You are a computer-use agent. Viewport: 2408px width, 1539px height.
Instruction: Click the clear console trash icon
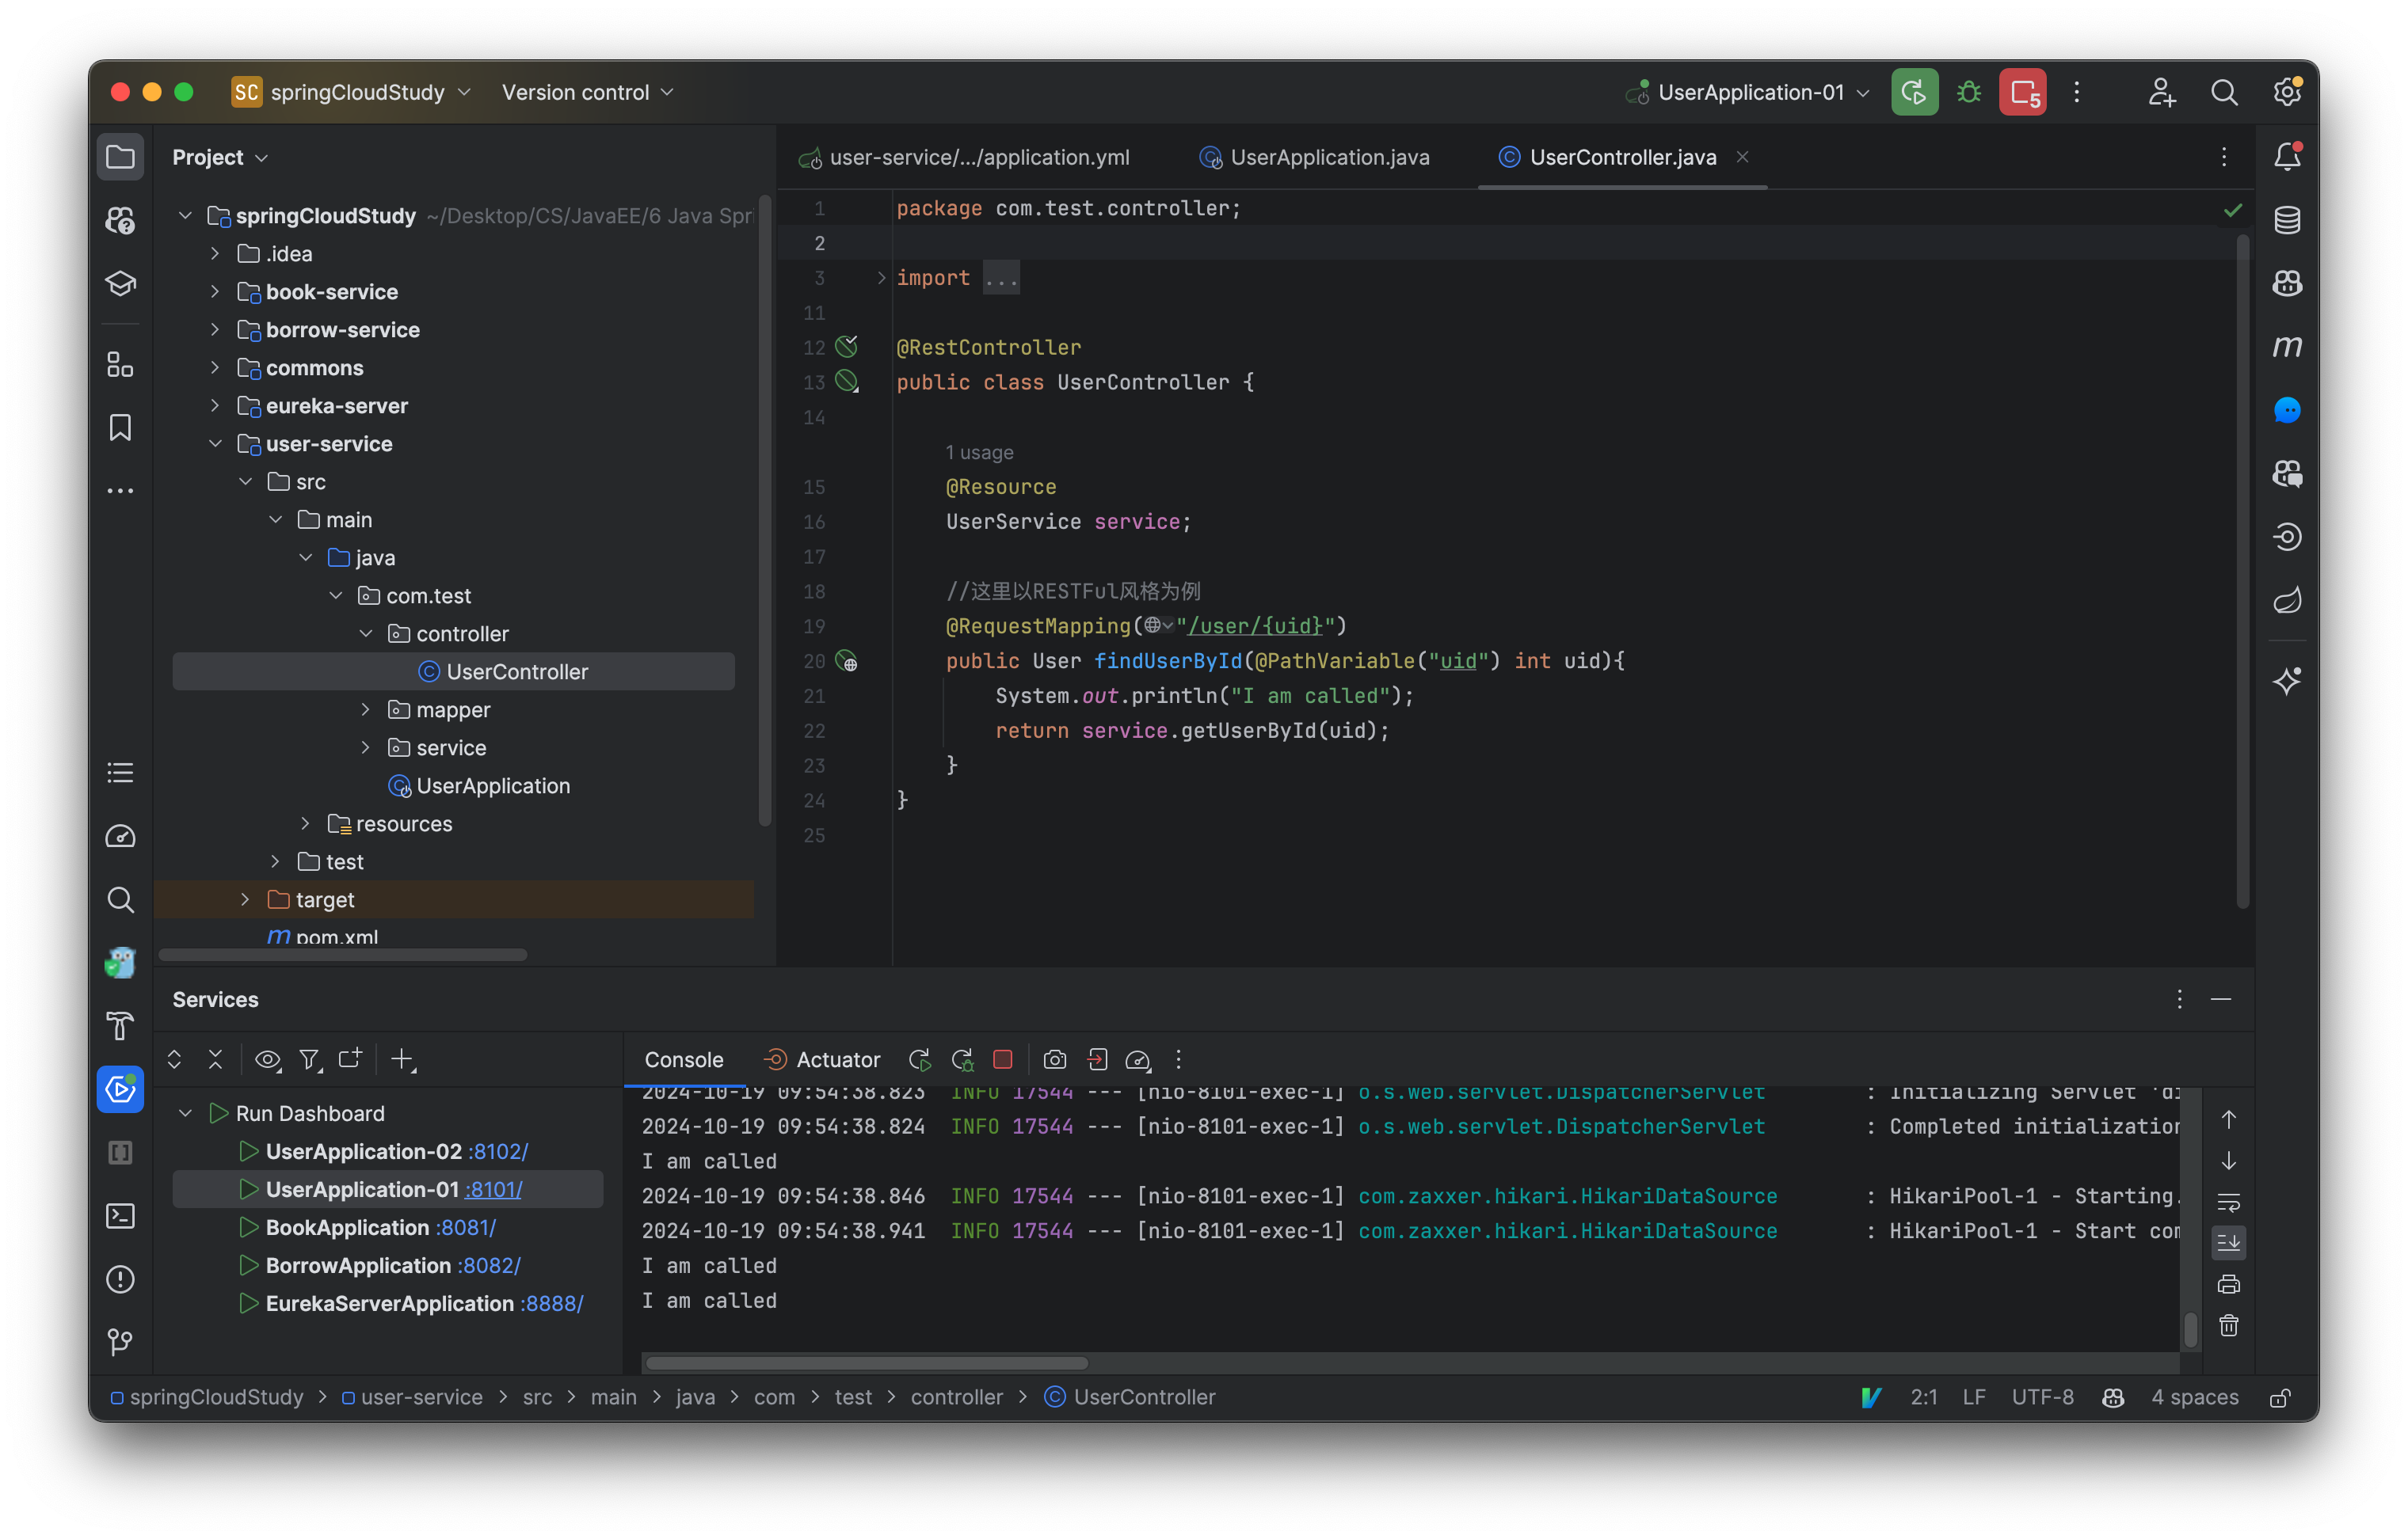2228,1326
